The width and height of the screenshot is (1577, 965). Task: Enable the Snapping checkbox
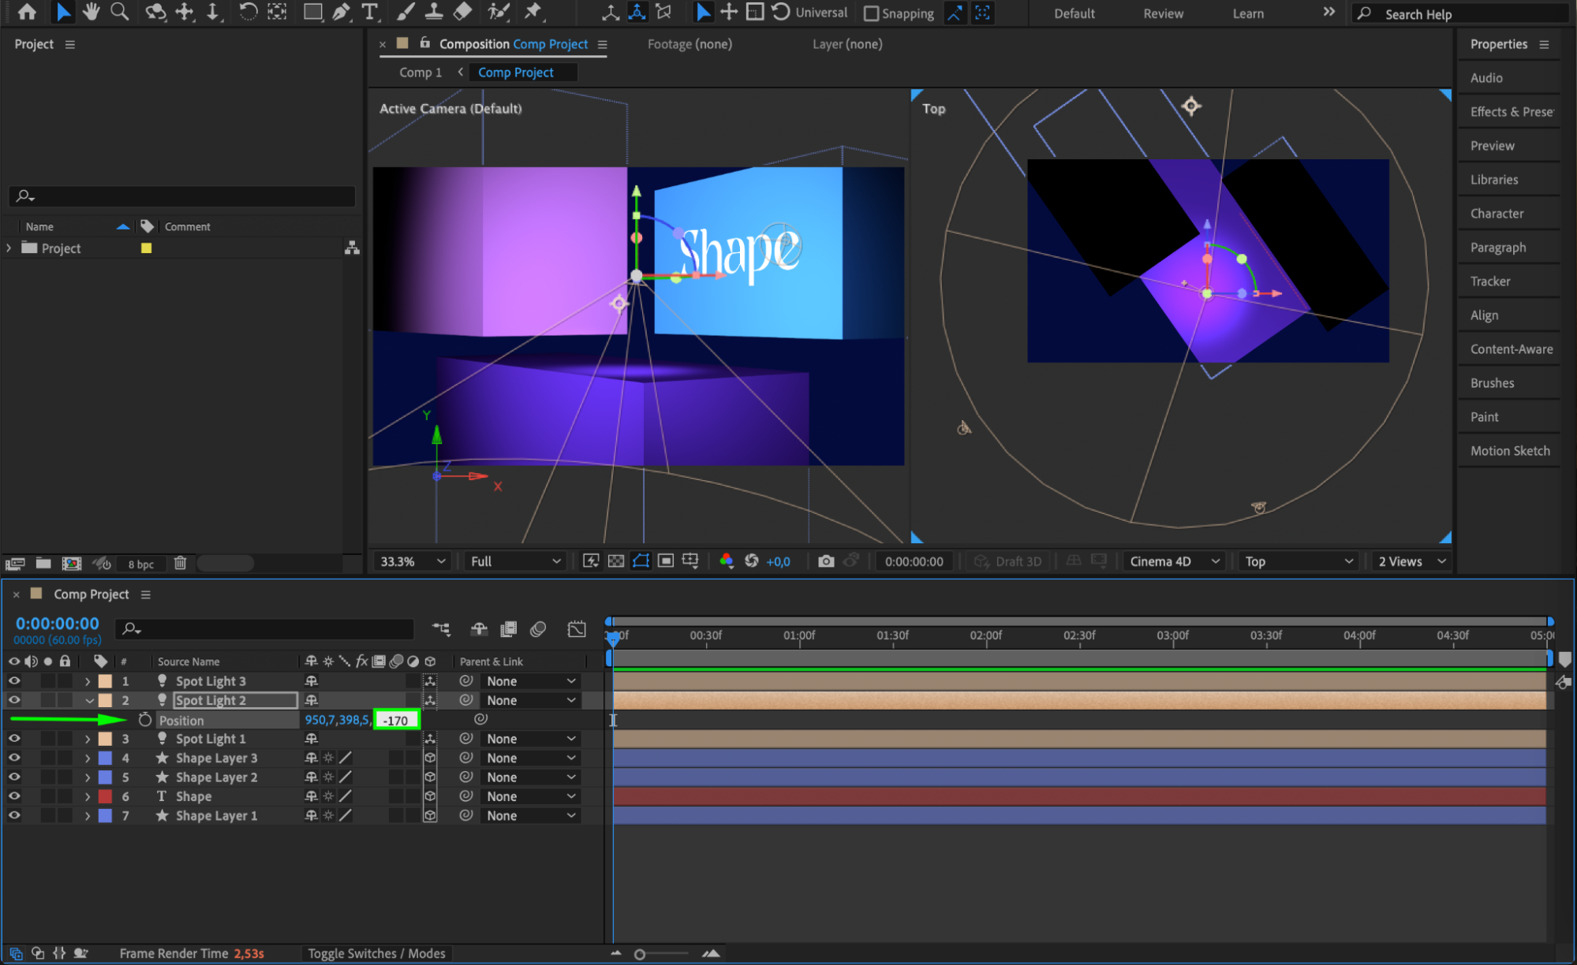tap(871, 13)
